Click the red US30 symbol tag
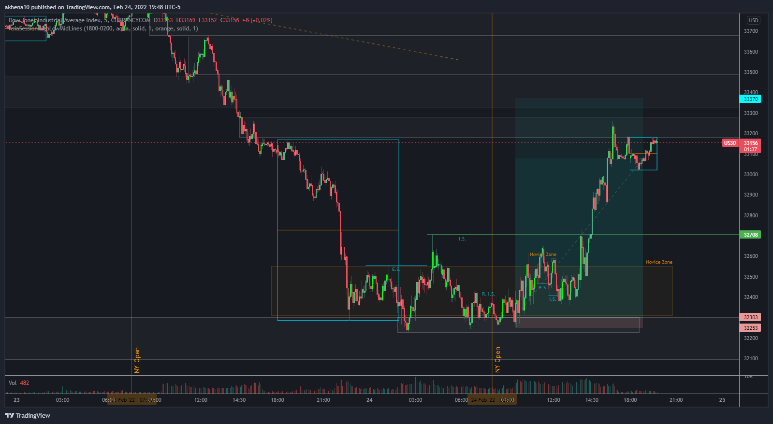 (x=730, y=143)
